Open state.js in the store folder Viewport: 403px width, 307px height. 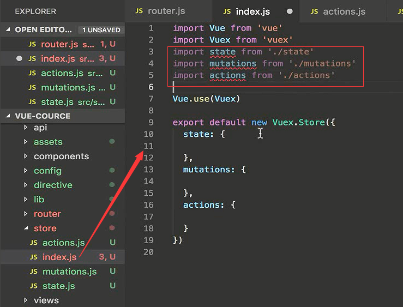coord(58,286)
